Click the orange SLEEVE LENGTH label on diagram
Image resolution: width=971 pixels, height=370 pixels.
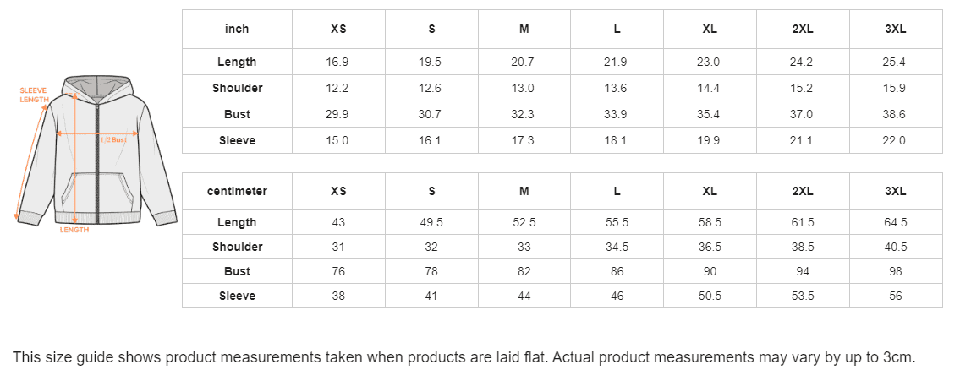coord(33,95)
